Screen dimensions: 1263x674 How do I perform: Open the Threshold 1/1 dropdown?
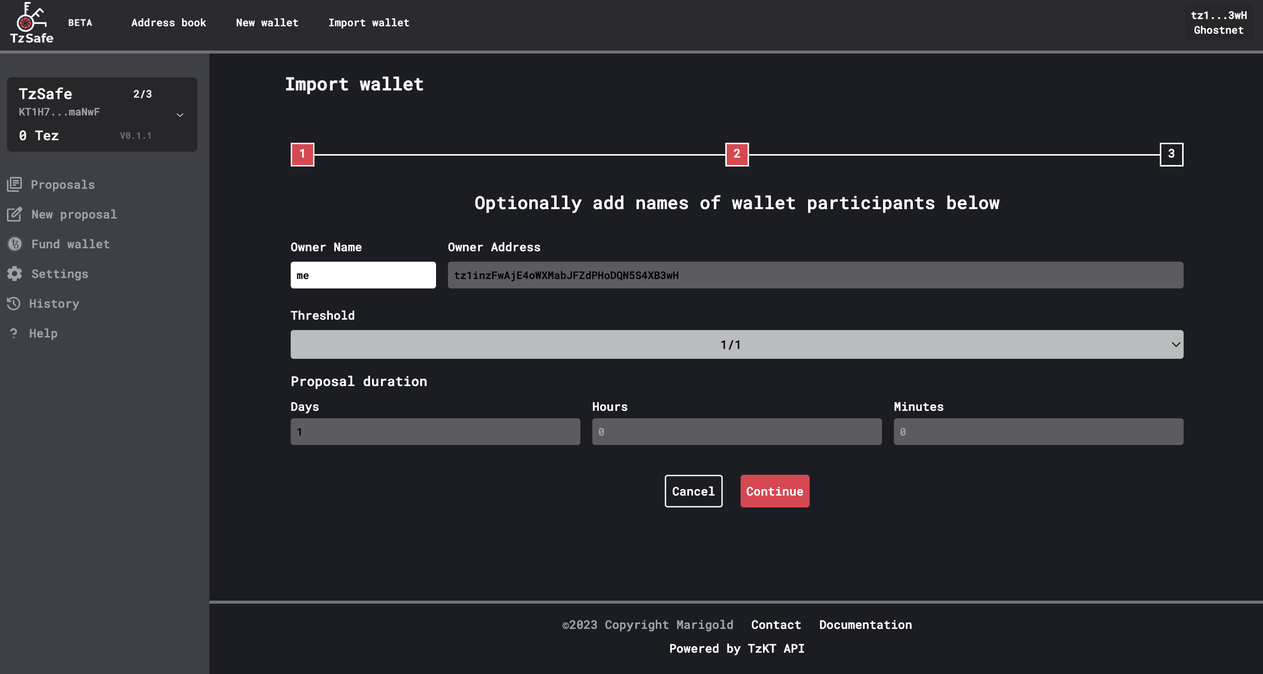pos(737,344)
